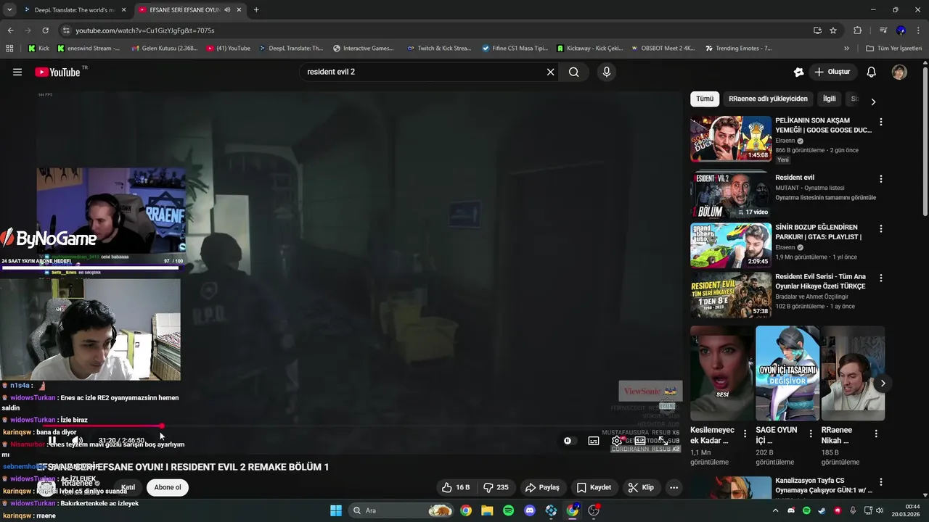Select the Tümü filter chip

pyautogui.click(x=705, y=99)
